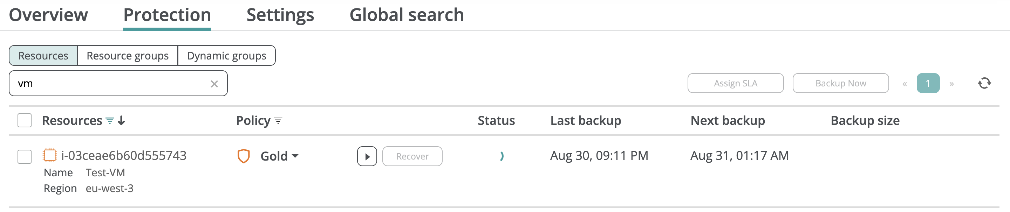Toggle the select-all resources checkbox
This screenshot has width=1010, height=212.
(x=25, y=120)
